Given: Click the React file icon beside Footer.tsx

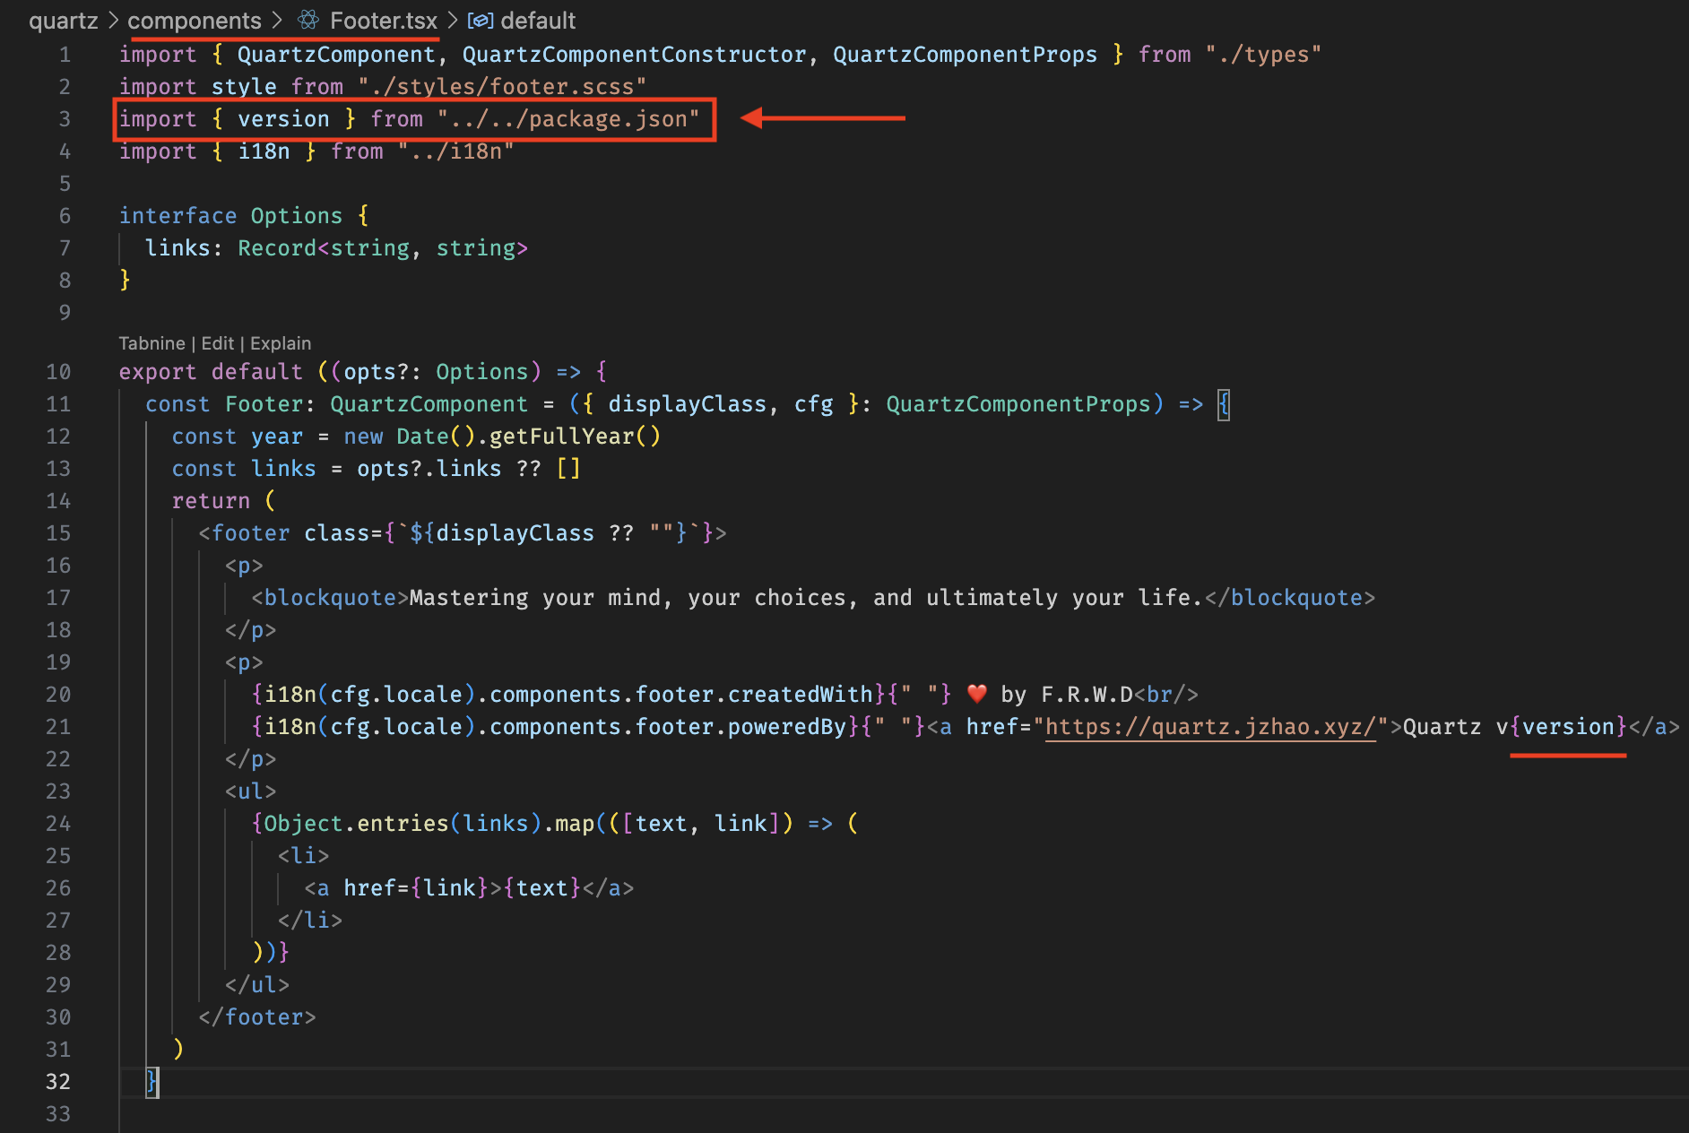Looking at the screenshot, I should coord(308,20).
